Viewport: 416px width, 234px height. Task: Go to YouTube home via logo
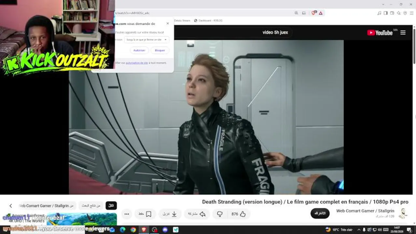380,32
